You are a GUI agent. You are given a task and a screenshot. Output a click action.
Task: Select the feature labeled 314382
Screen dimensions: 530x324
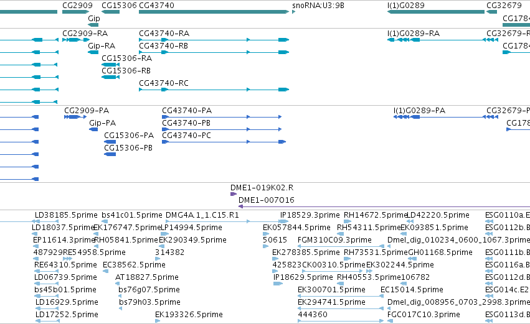pos(169,252)
